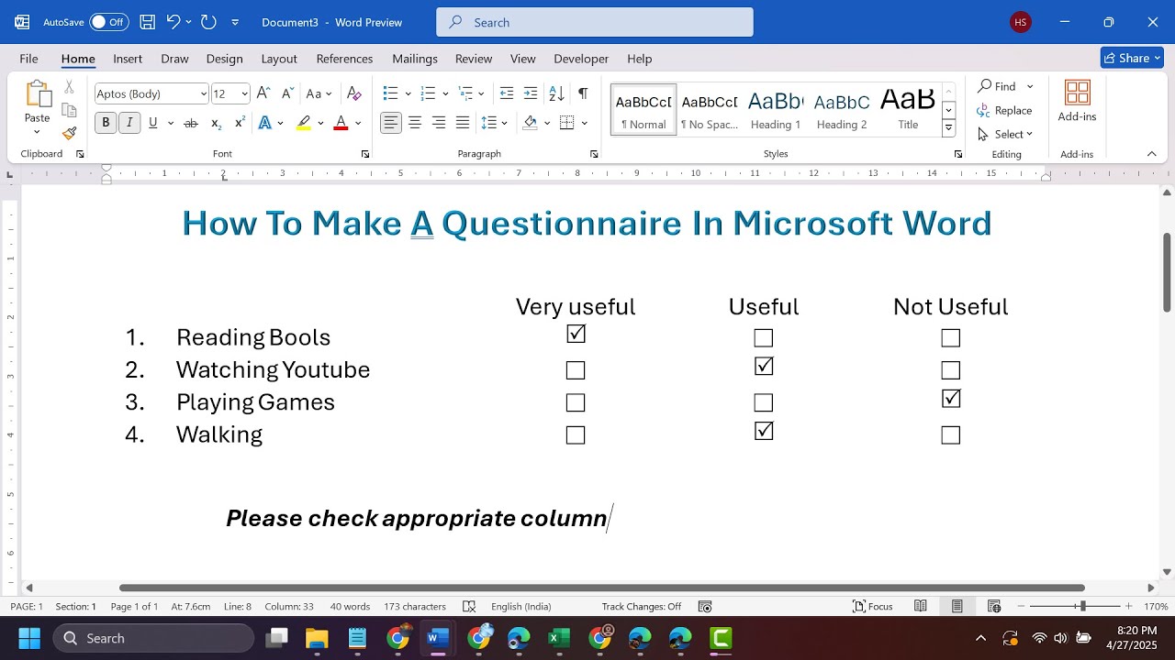Open the Change Case dropdown

(319, 93)
